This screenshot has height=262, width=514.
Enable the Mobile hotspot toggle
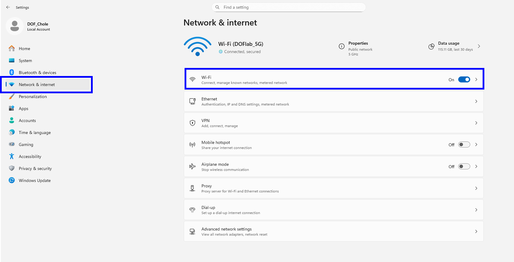click(x=464, y=145)
